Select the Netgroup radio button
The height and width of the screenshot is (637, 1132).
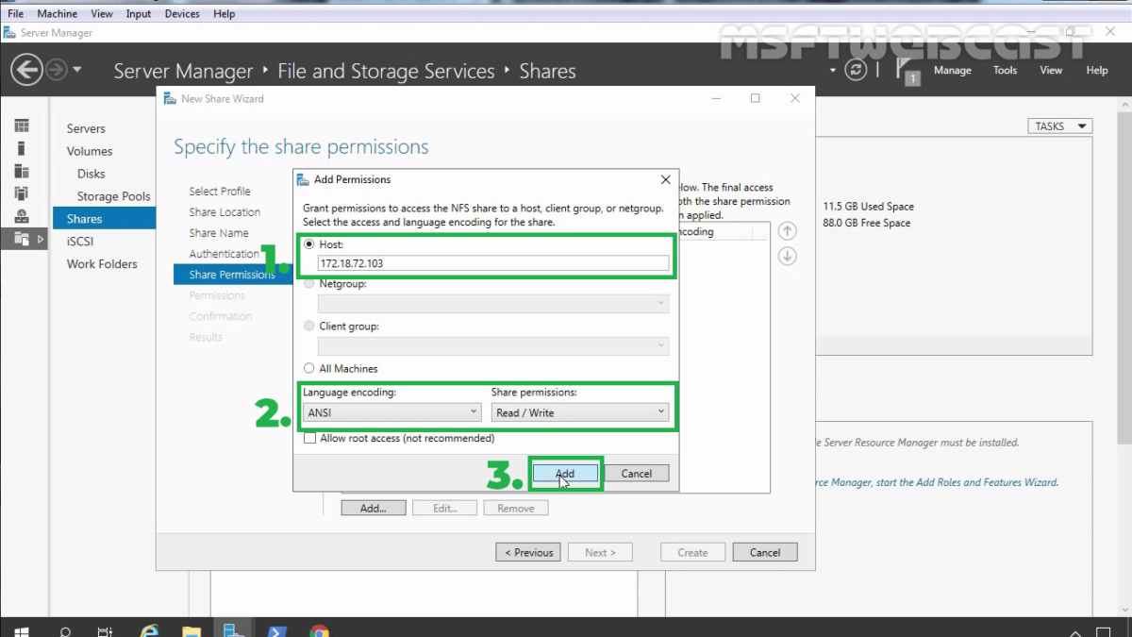click(x=309, y=283)
